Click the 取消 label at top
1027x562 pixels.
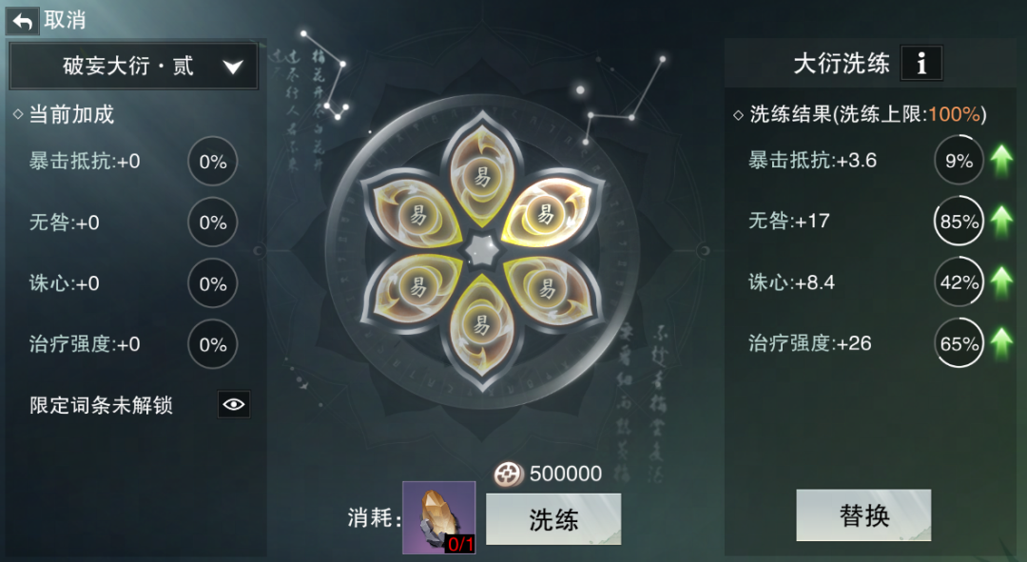65,20
